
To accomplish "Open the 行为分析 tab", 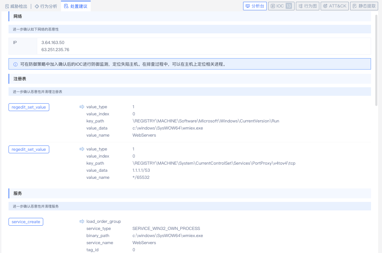I will tap(49, 6).
